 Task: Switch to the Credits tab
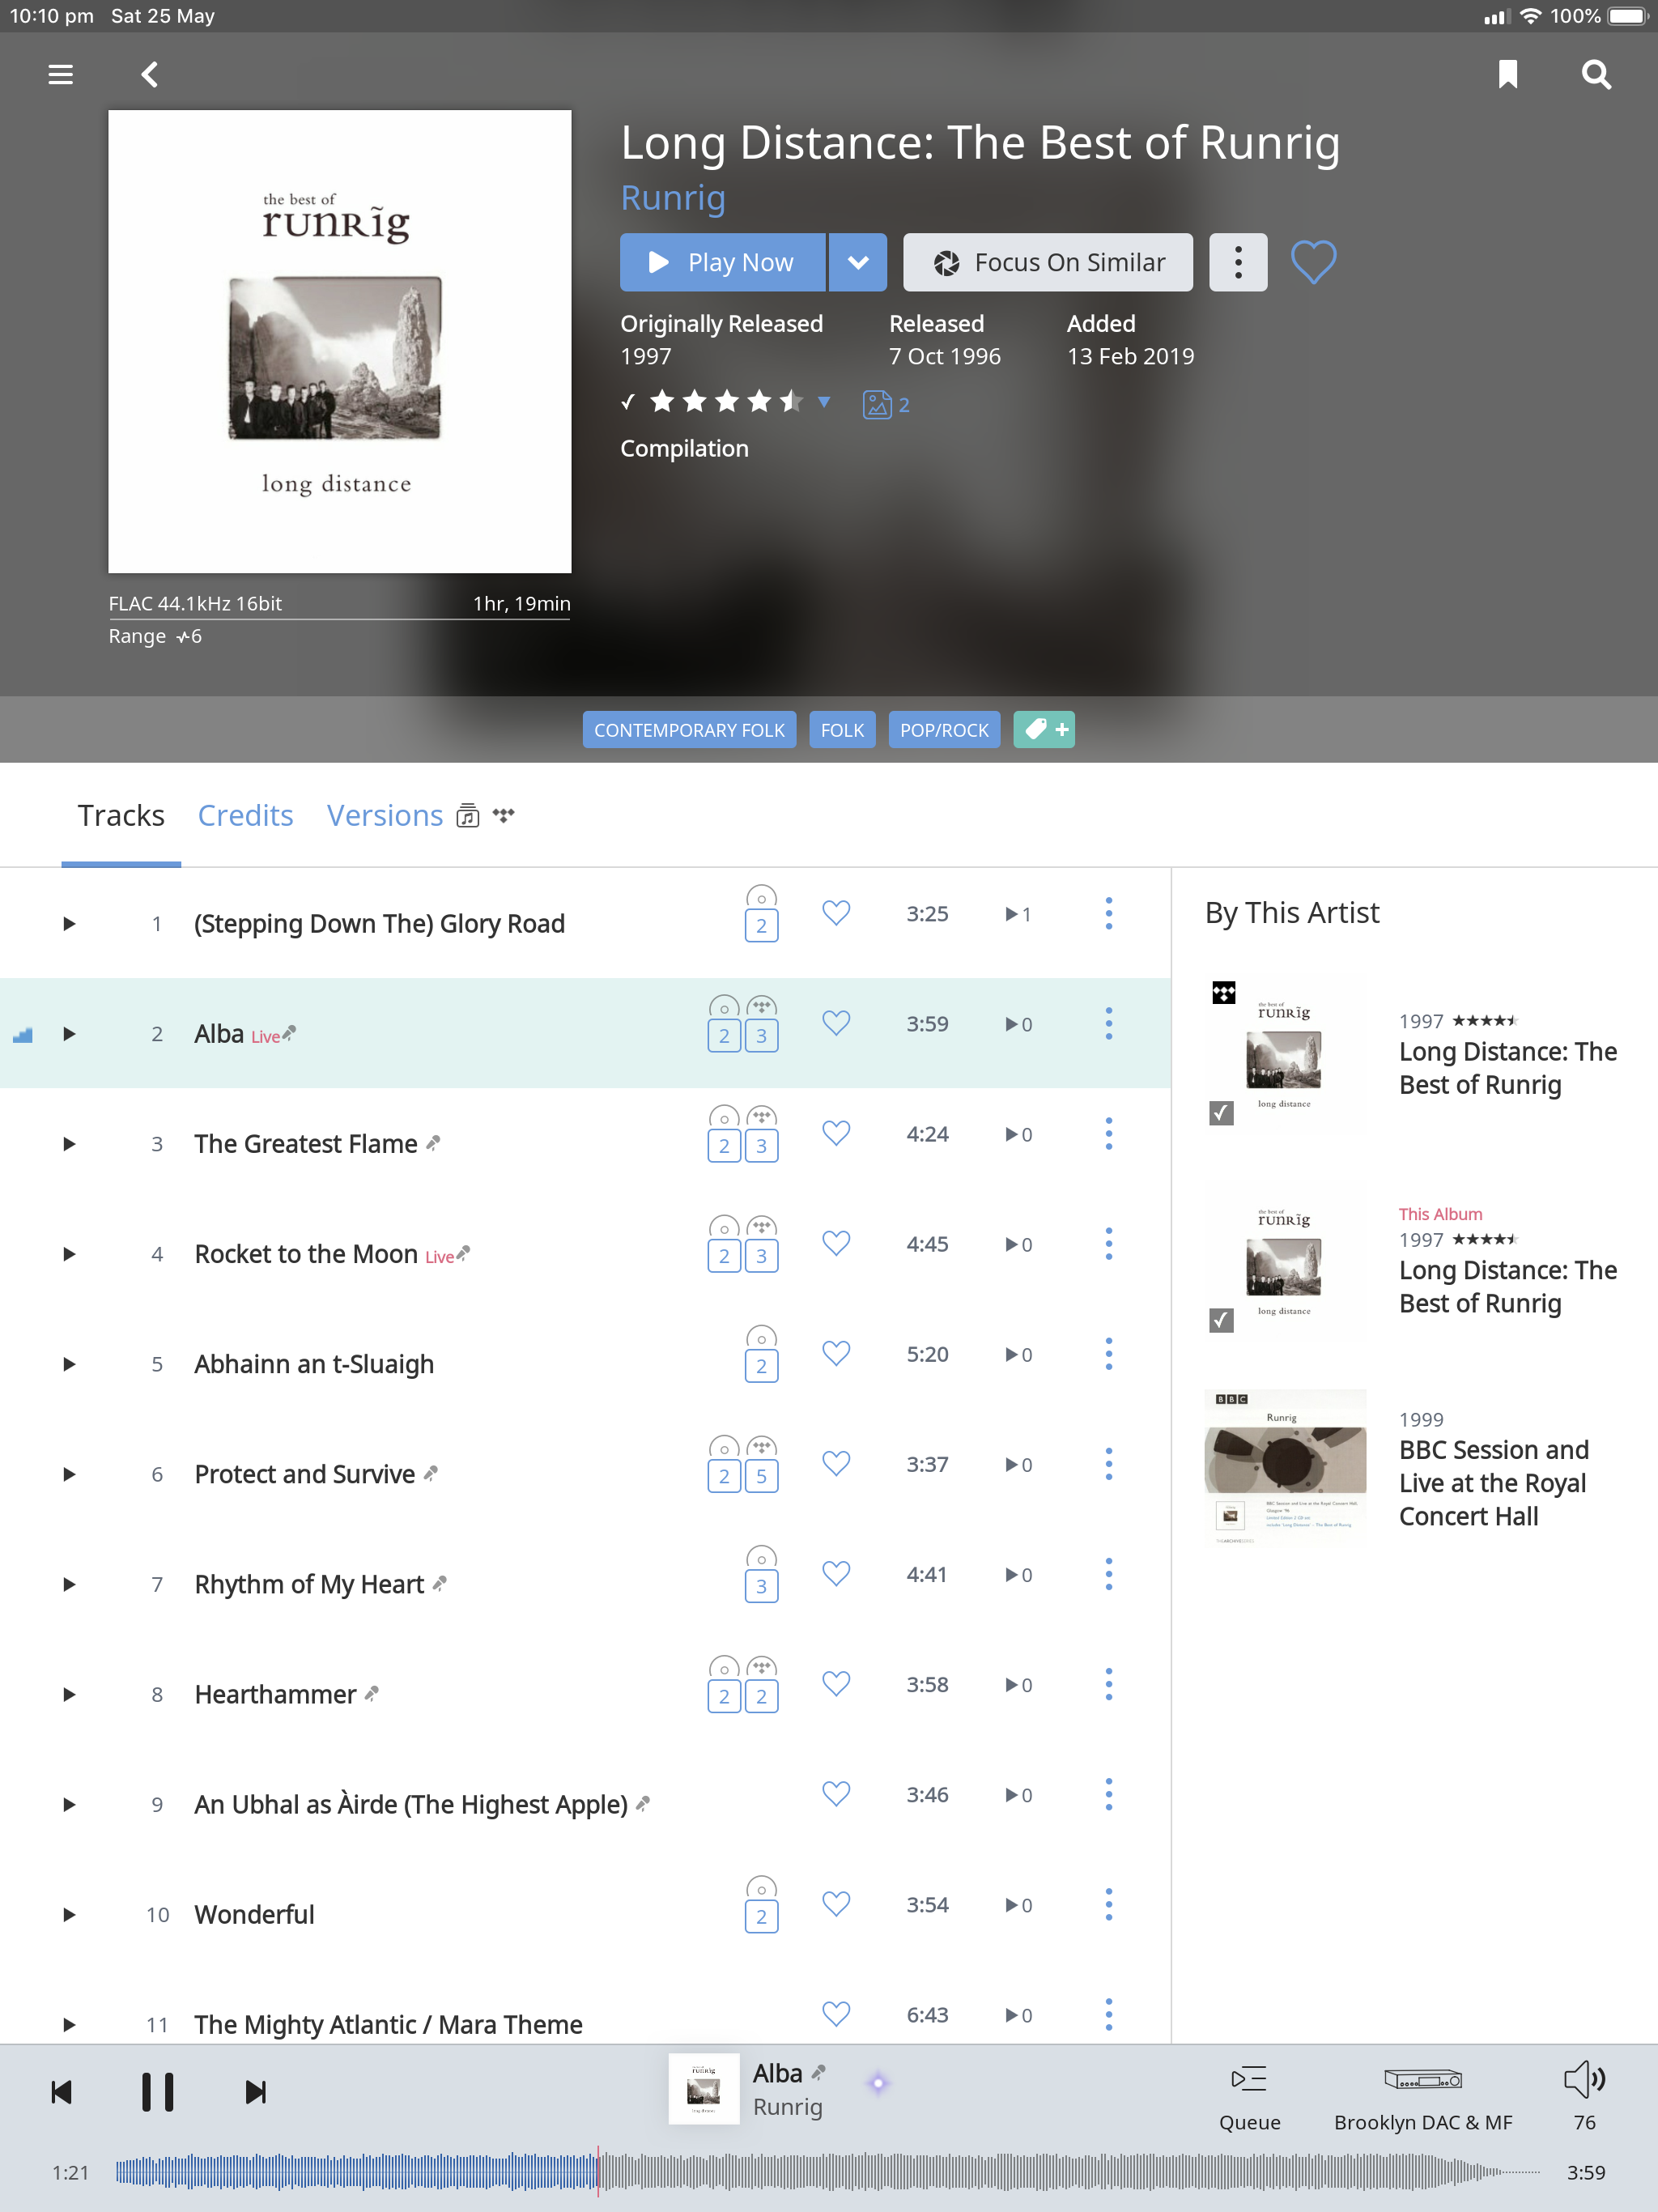pos(245,816)
